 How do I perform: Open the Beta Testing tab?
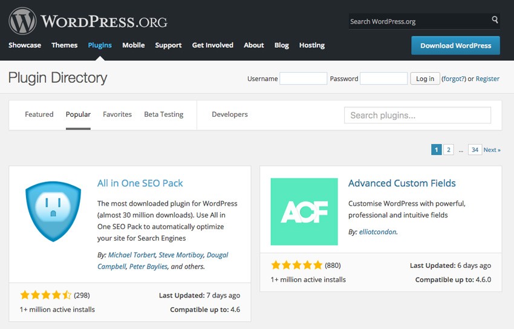point(164,114)
